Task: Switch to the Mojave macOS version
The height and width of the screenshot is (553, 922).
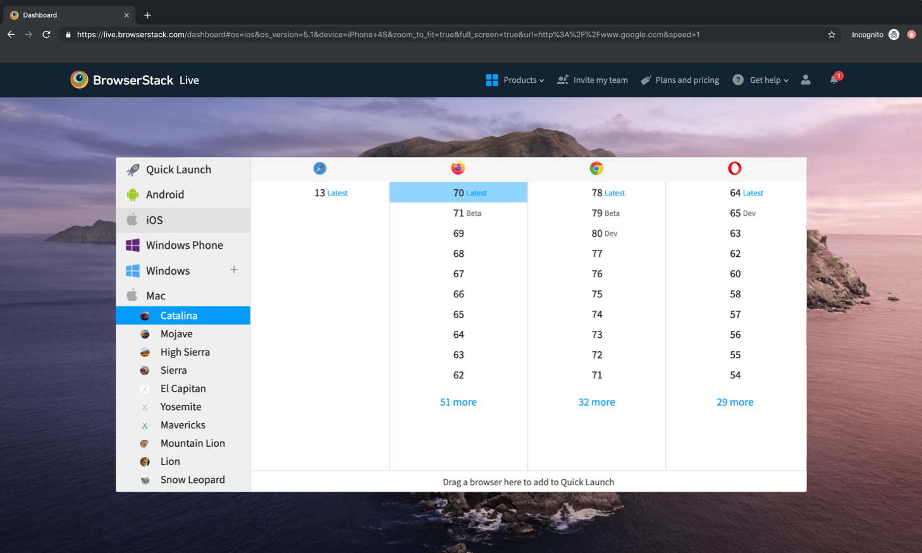Action: coord(177,333)
